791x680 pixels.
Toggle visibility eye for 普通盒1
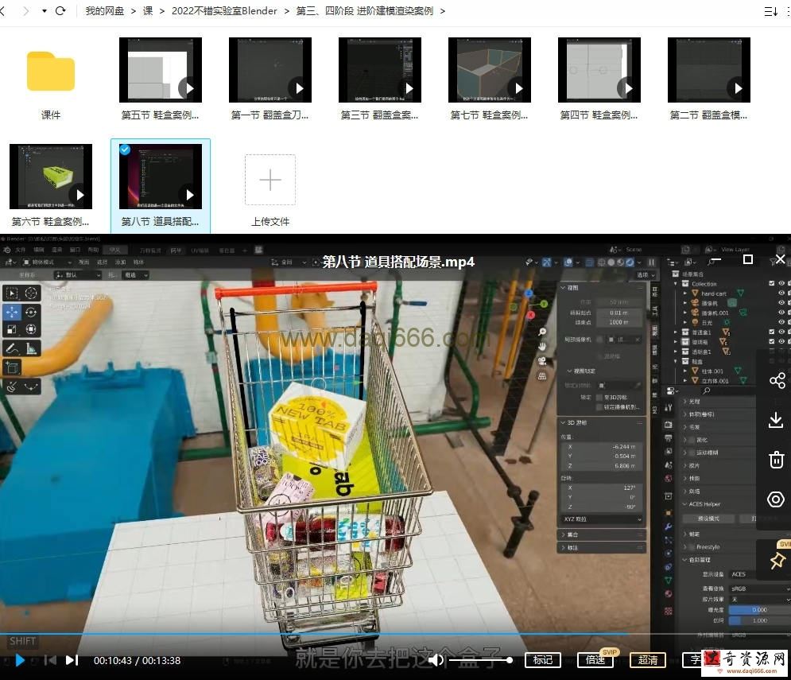coord(781,332)
